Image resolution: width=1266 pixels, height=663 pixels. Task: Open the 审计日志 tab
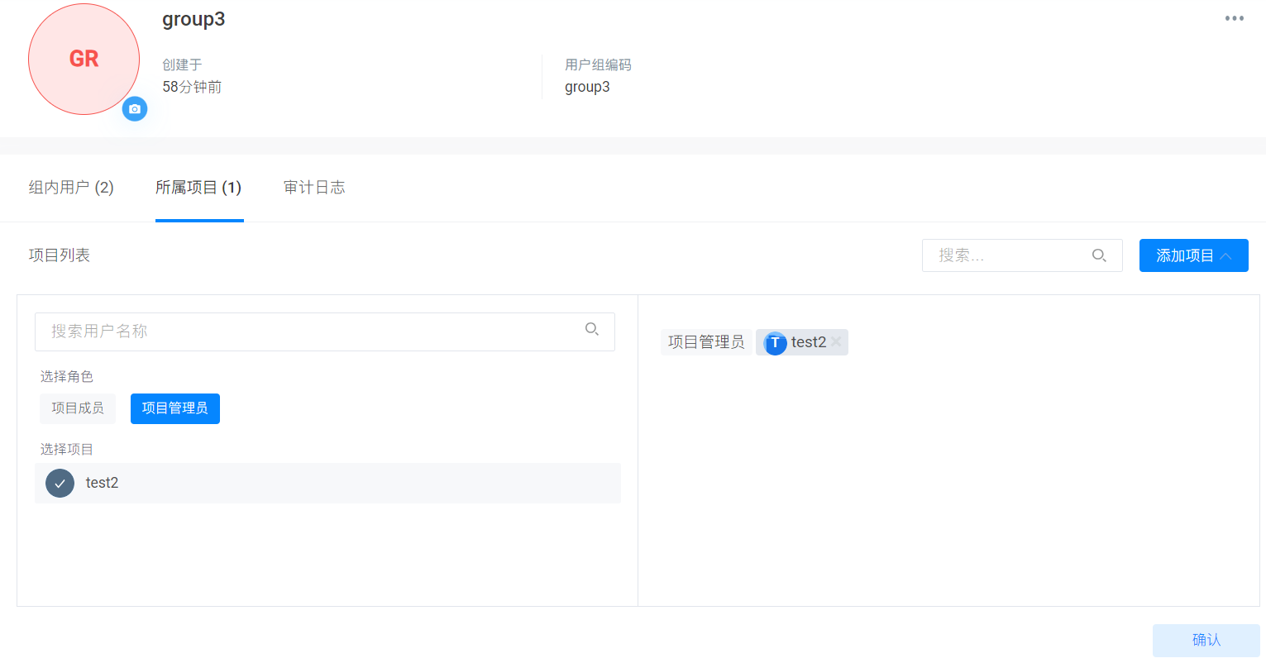(314, 188)
